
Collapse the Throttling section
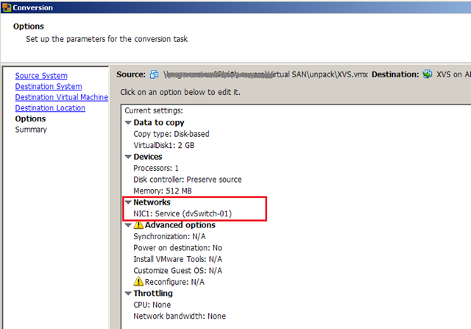click(128, 293)
